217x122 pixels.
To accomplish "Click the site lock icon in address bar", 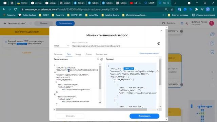I will pos(22,9).
